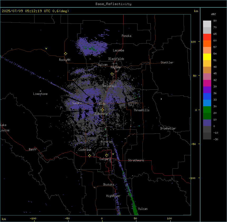Click the ThreeHills city label
Viewport: 227px width, 222px height.
[141, 110]
